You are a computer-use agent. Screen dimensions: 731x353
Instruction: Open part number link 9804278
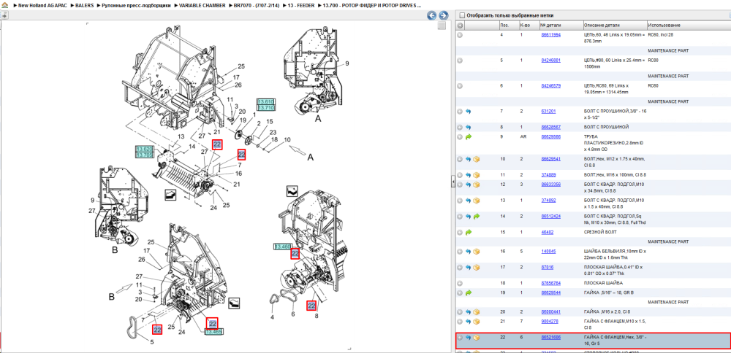[549, 322]
